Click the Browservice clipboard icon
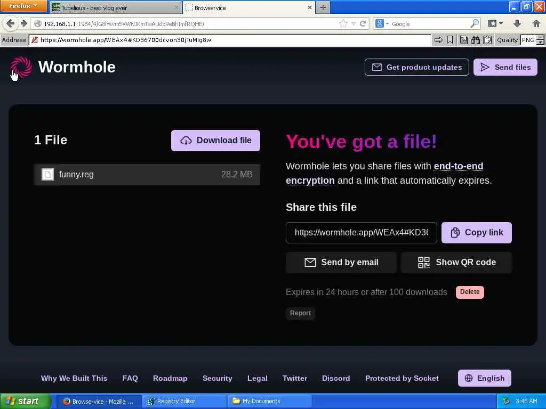The width and height of the screenshot is (546, 409). pos(487,40)
